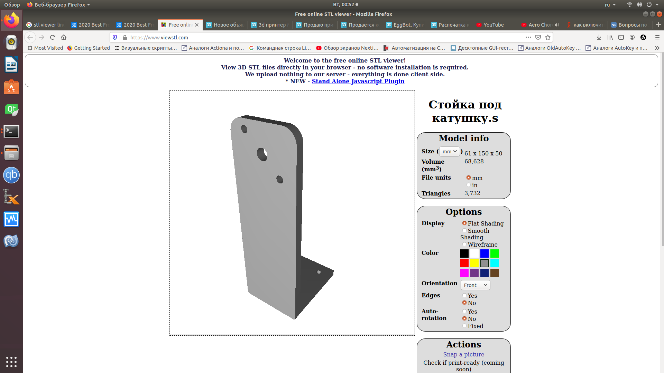The height and width of the screenshot is (373, 664).
Task: Show the library sidebar icon
Action: pyautogui.click(x=610, y=37)
